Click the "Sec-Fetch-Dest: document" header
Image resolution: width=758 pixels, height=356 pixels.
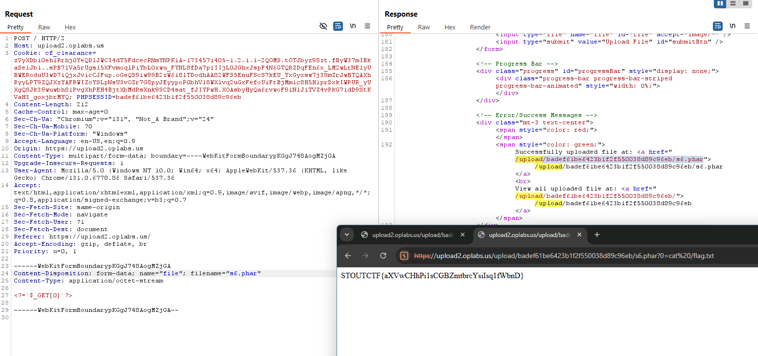click(x=61, y=229)
